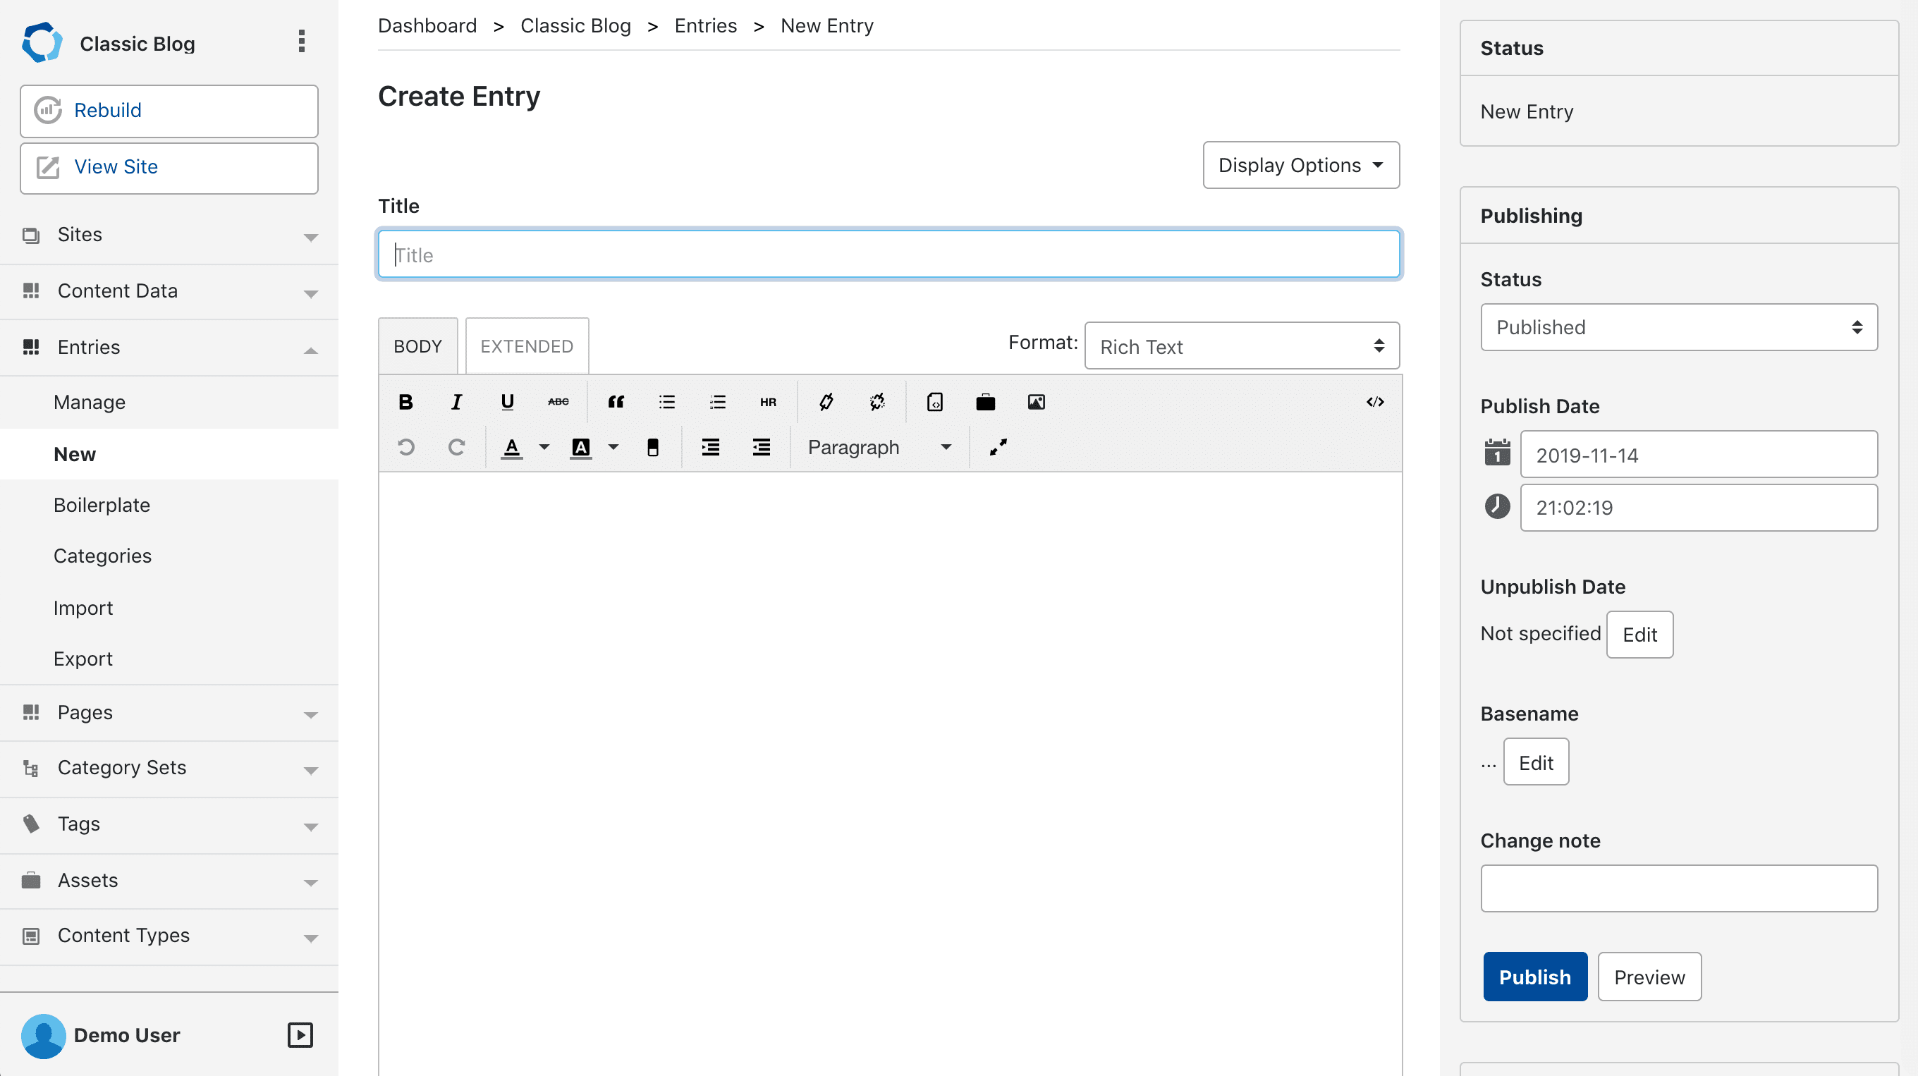
Task: Click Edit next to Unpublish Date
Action: 1639,635
